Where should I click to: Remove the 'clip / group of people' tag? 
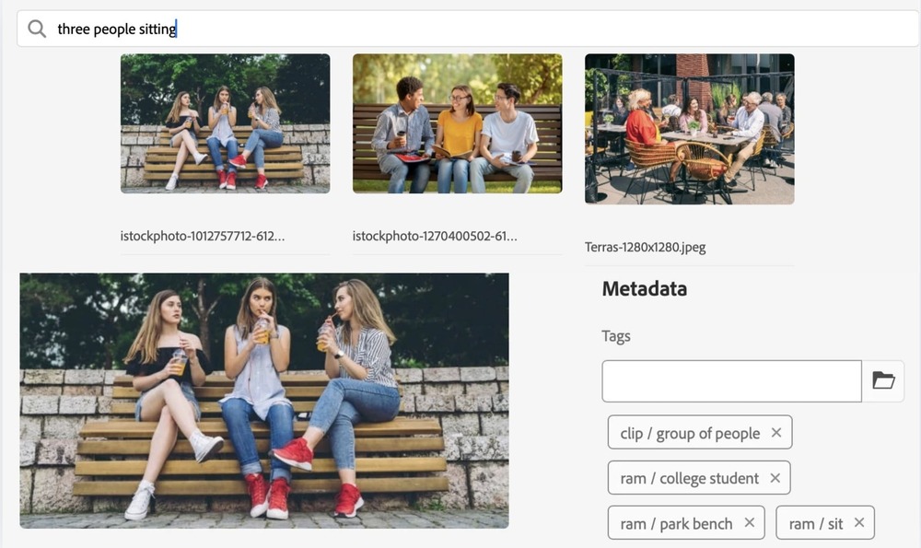tap(776, 433)
